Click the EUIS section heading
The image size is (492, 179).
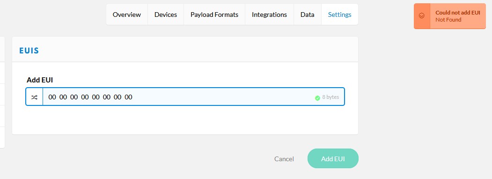[29, 51]
